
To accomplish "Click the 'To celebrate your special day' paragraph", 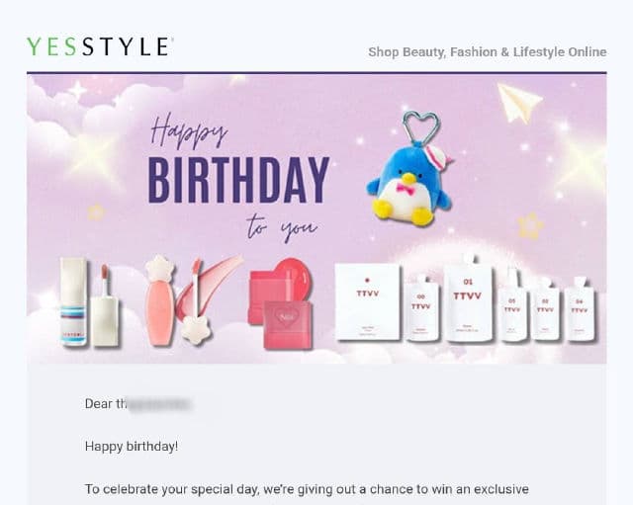I will tap(307, 489).
